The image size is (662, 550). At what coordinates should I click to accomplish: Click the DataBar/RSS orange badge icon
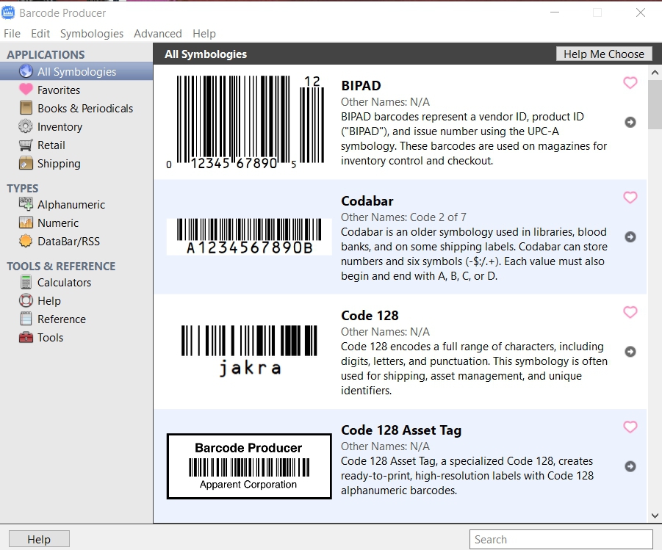point(26,241)
